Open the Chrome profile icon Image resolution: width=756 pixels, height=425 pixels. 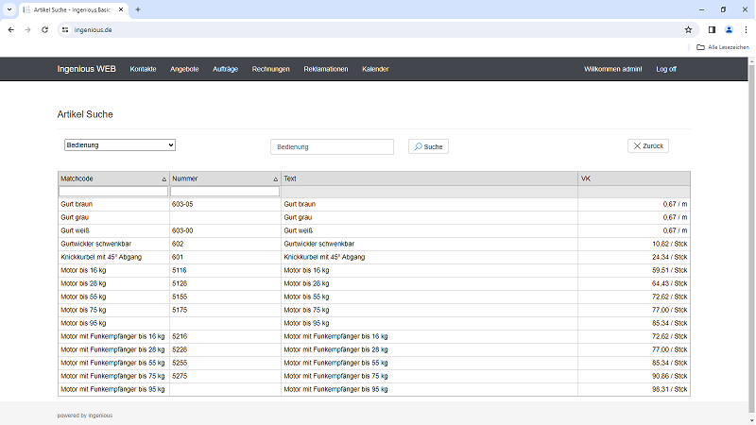point(729,30)
